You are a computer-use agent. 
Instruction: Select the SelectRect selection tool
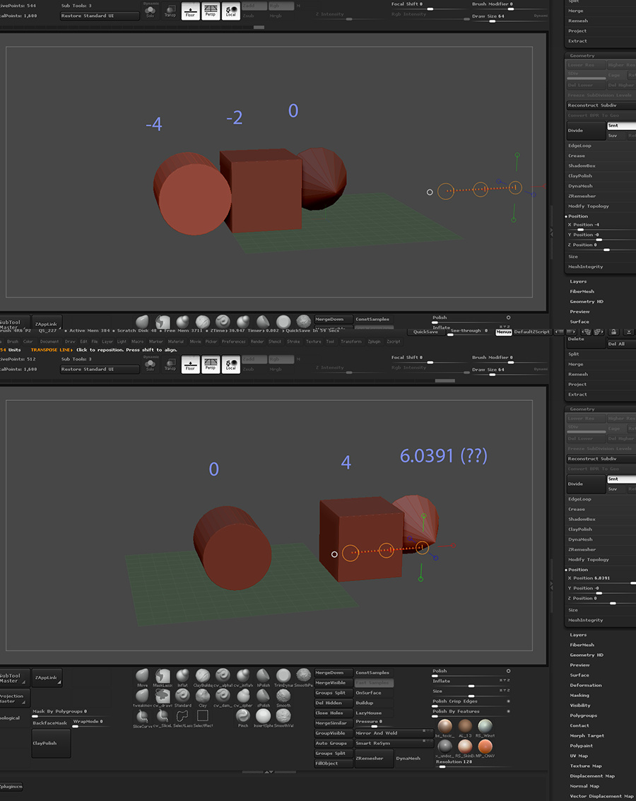(203, 717)
